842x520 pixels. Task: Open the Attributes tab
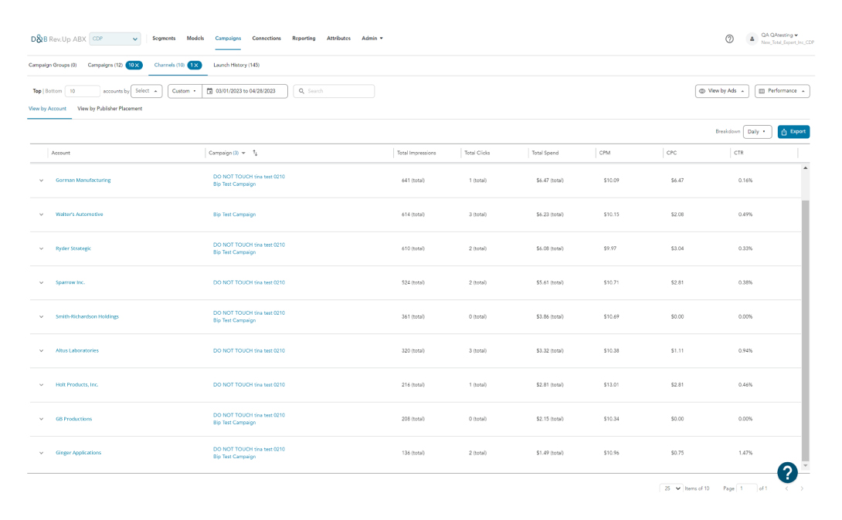tap(339, 39)
